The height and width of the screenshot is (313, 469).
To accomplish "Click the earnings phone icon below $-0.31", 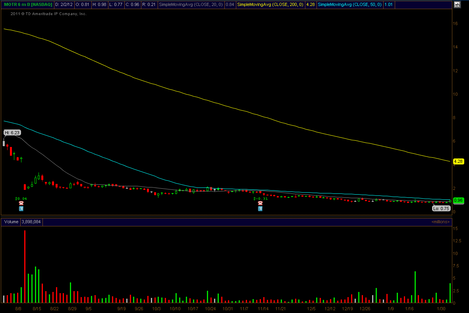I will click(260, 203).
